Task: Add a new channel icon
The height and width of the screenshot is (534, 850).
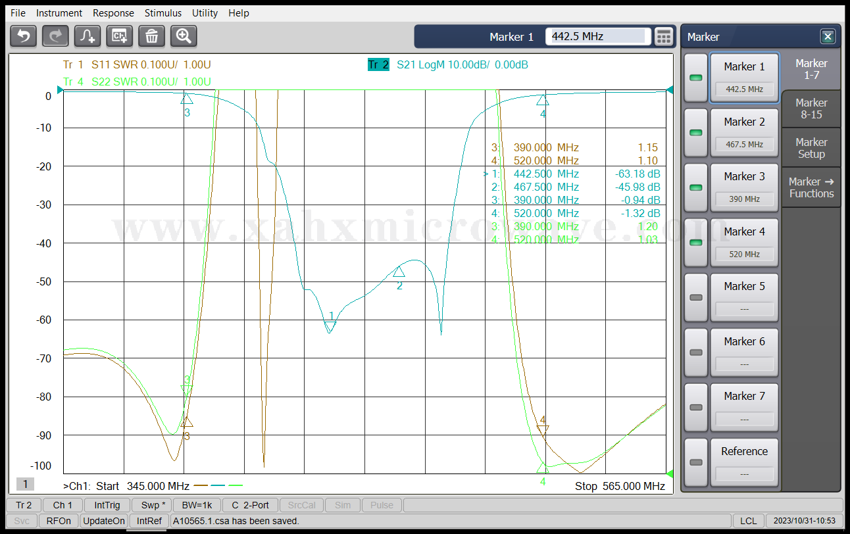Action: [x=120, y=36]
